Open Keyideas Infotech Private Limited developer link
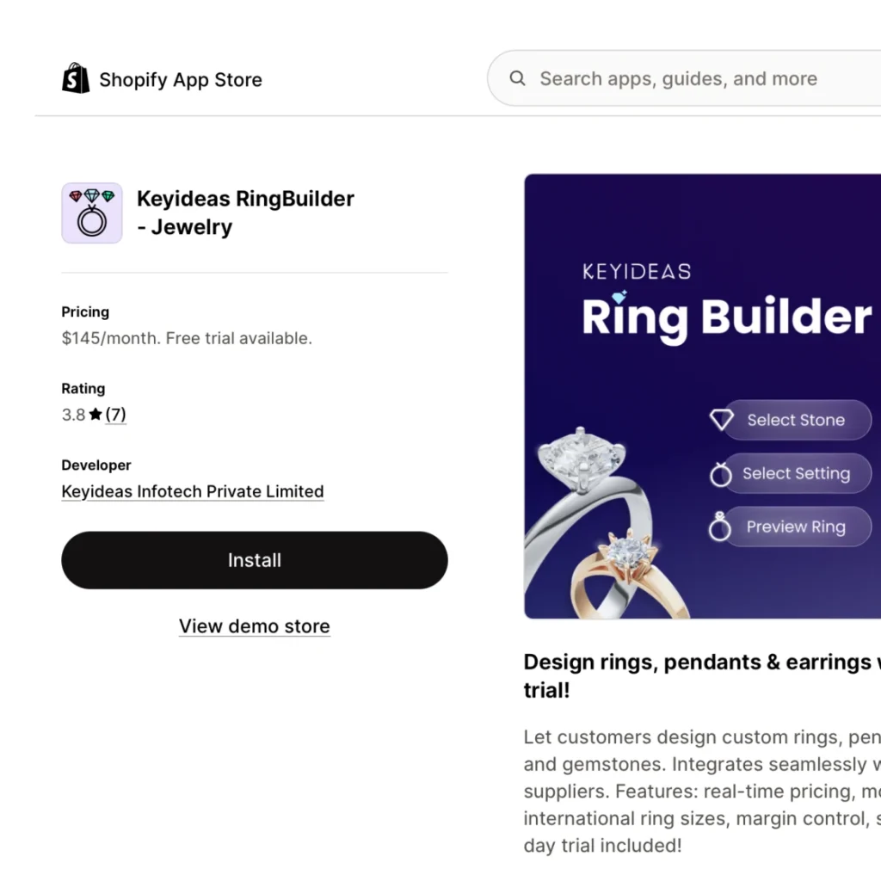 (x=193, y=492)
